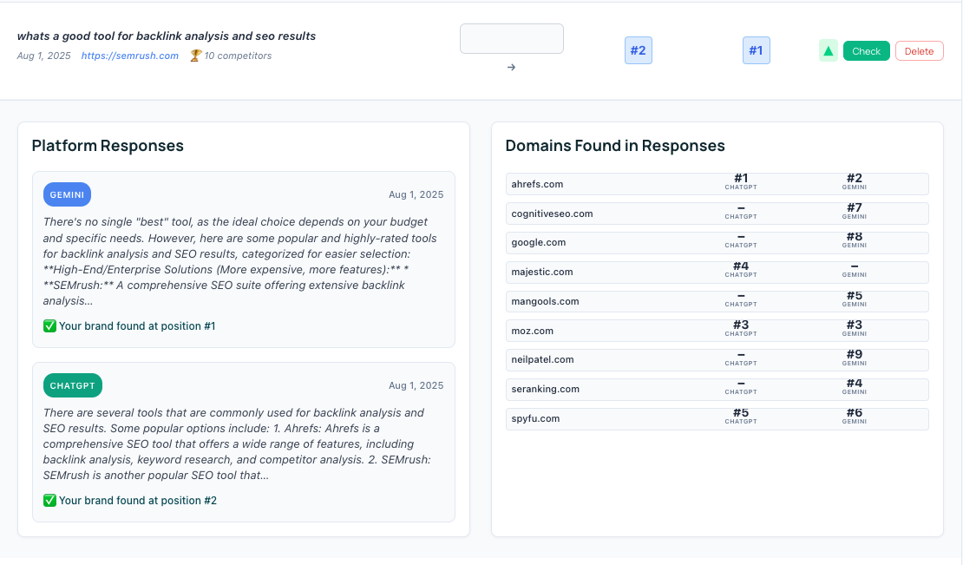Image resolution: width=963 pixels, height=565 pixels.
Task: Click the green checkmark by position #1
Action: [x=49, y=326]
